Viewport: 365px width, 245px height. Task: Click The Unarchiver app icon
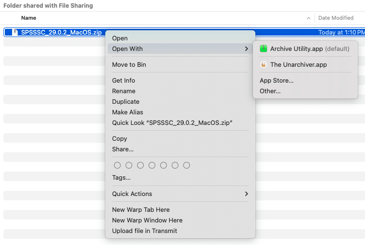263,65
